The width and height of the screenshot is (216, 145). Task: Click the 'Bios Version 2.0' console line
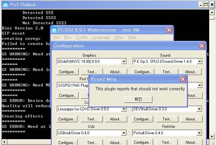(x=22, y=28)
